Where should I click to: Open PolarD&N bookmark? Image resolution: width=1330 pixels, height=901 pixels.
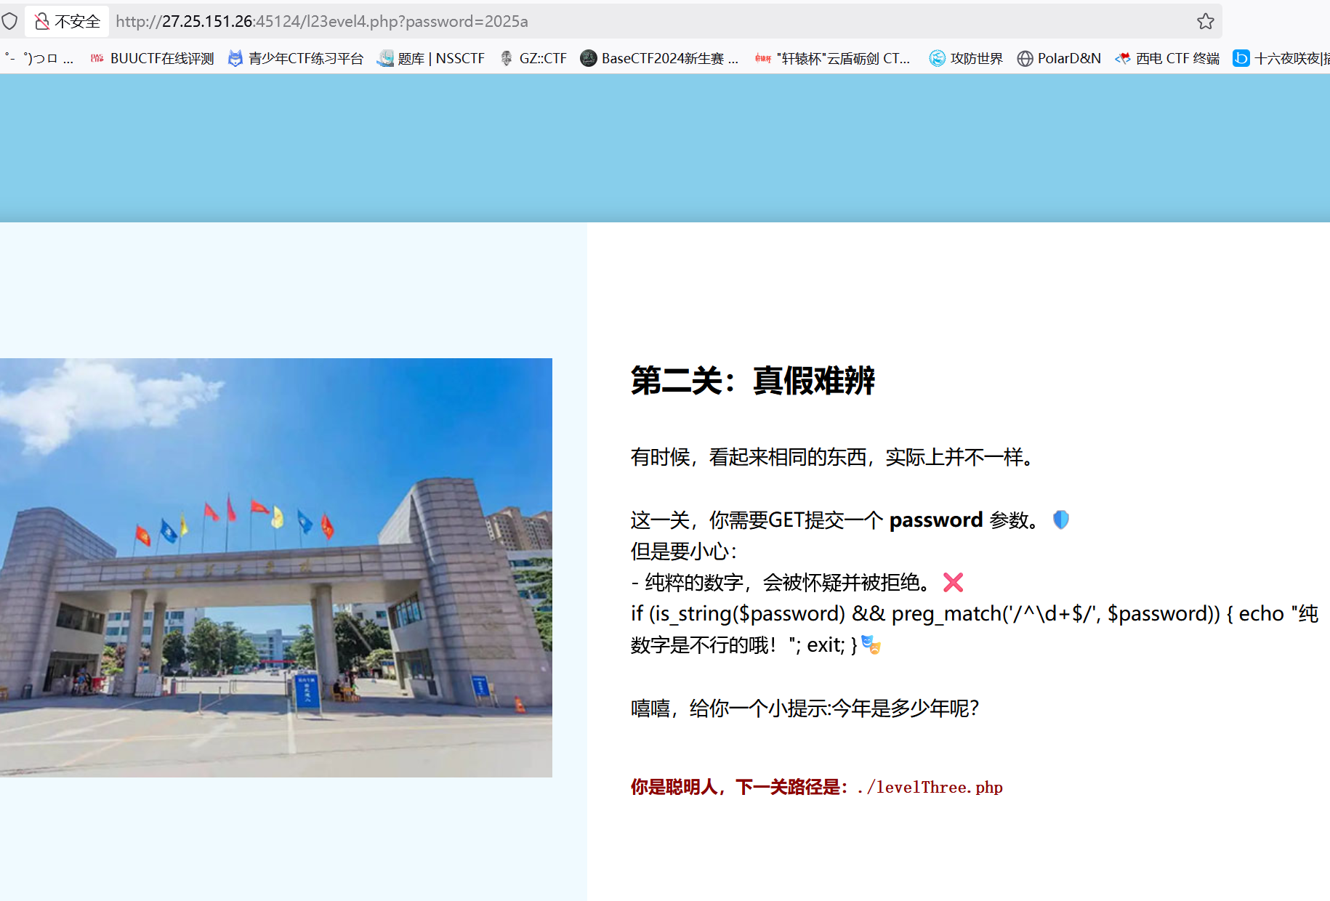point(1060,58)
